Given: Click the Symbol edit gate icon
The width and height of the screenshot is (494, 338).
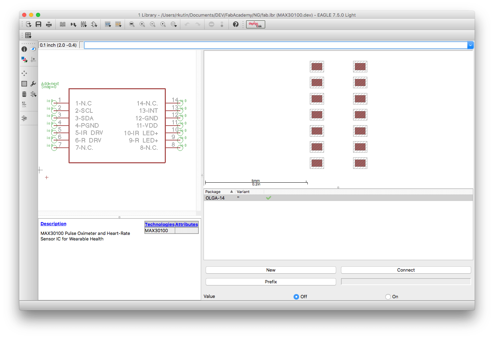Looking at the screenshot, I should point(94,24).
